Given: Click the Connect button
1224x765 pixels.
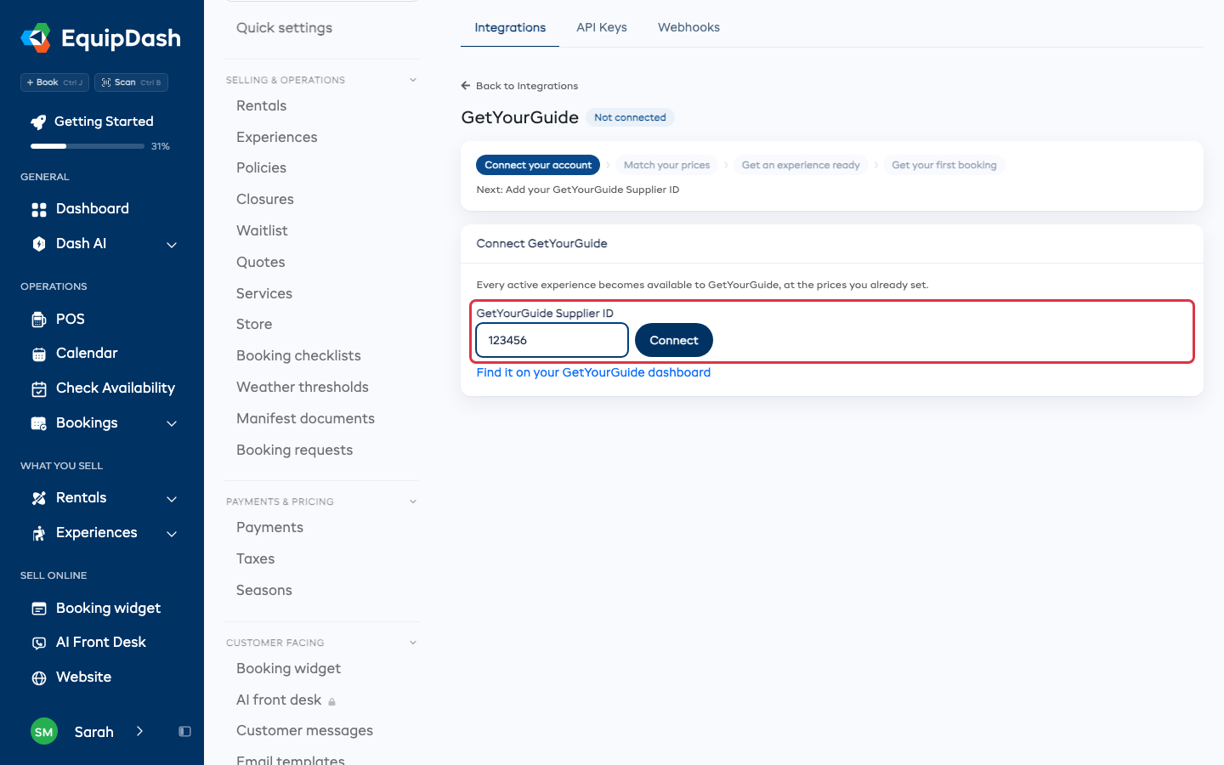Looking at the screenshot, I should (674, 340).
